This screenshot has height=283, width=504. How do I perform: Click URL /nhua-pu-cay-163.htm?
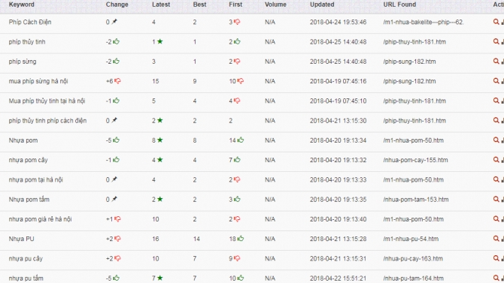click(x=413, y=259)
